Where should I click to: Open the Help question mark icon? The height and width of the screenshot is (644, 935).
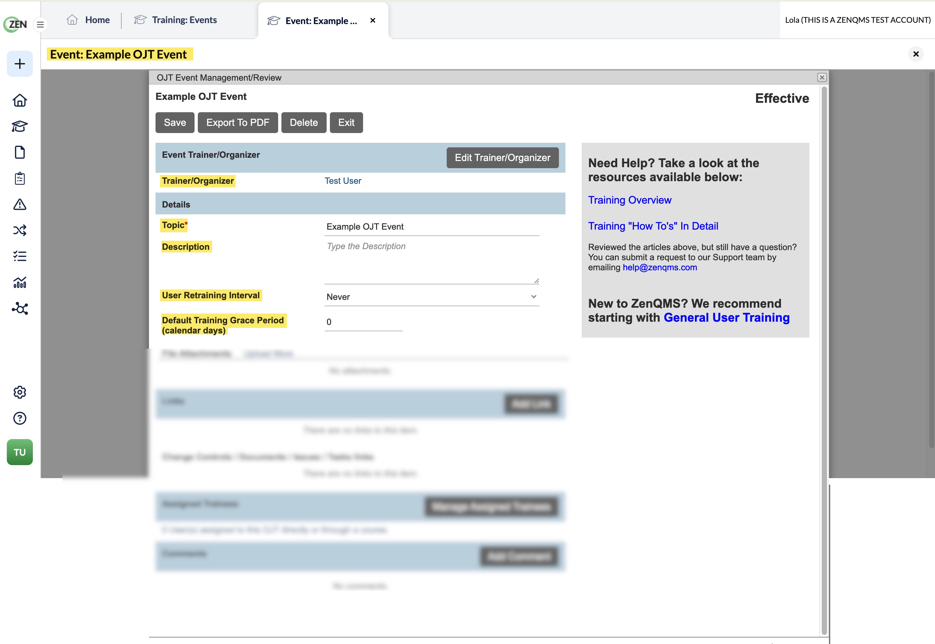click(20, 419)
